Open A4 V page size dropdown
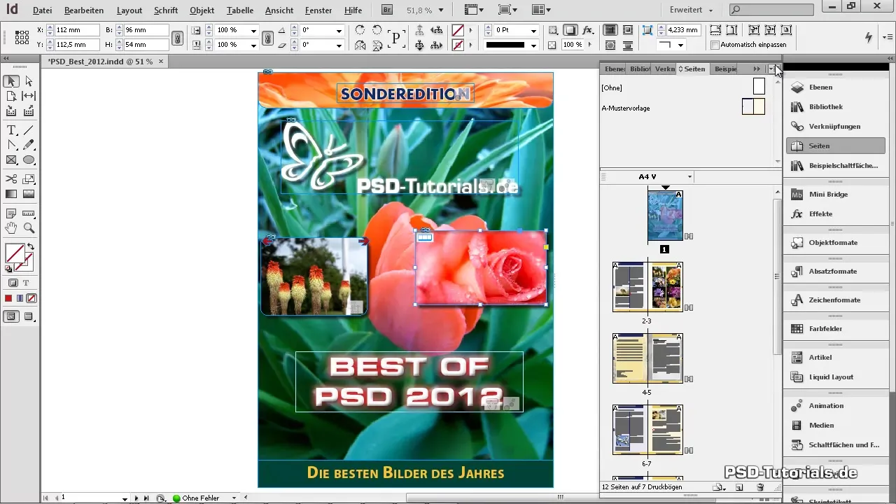896x504 pixels. [x=689, y=177]
